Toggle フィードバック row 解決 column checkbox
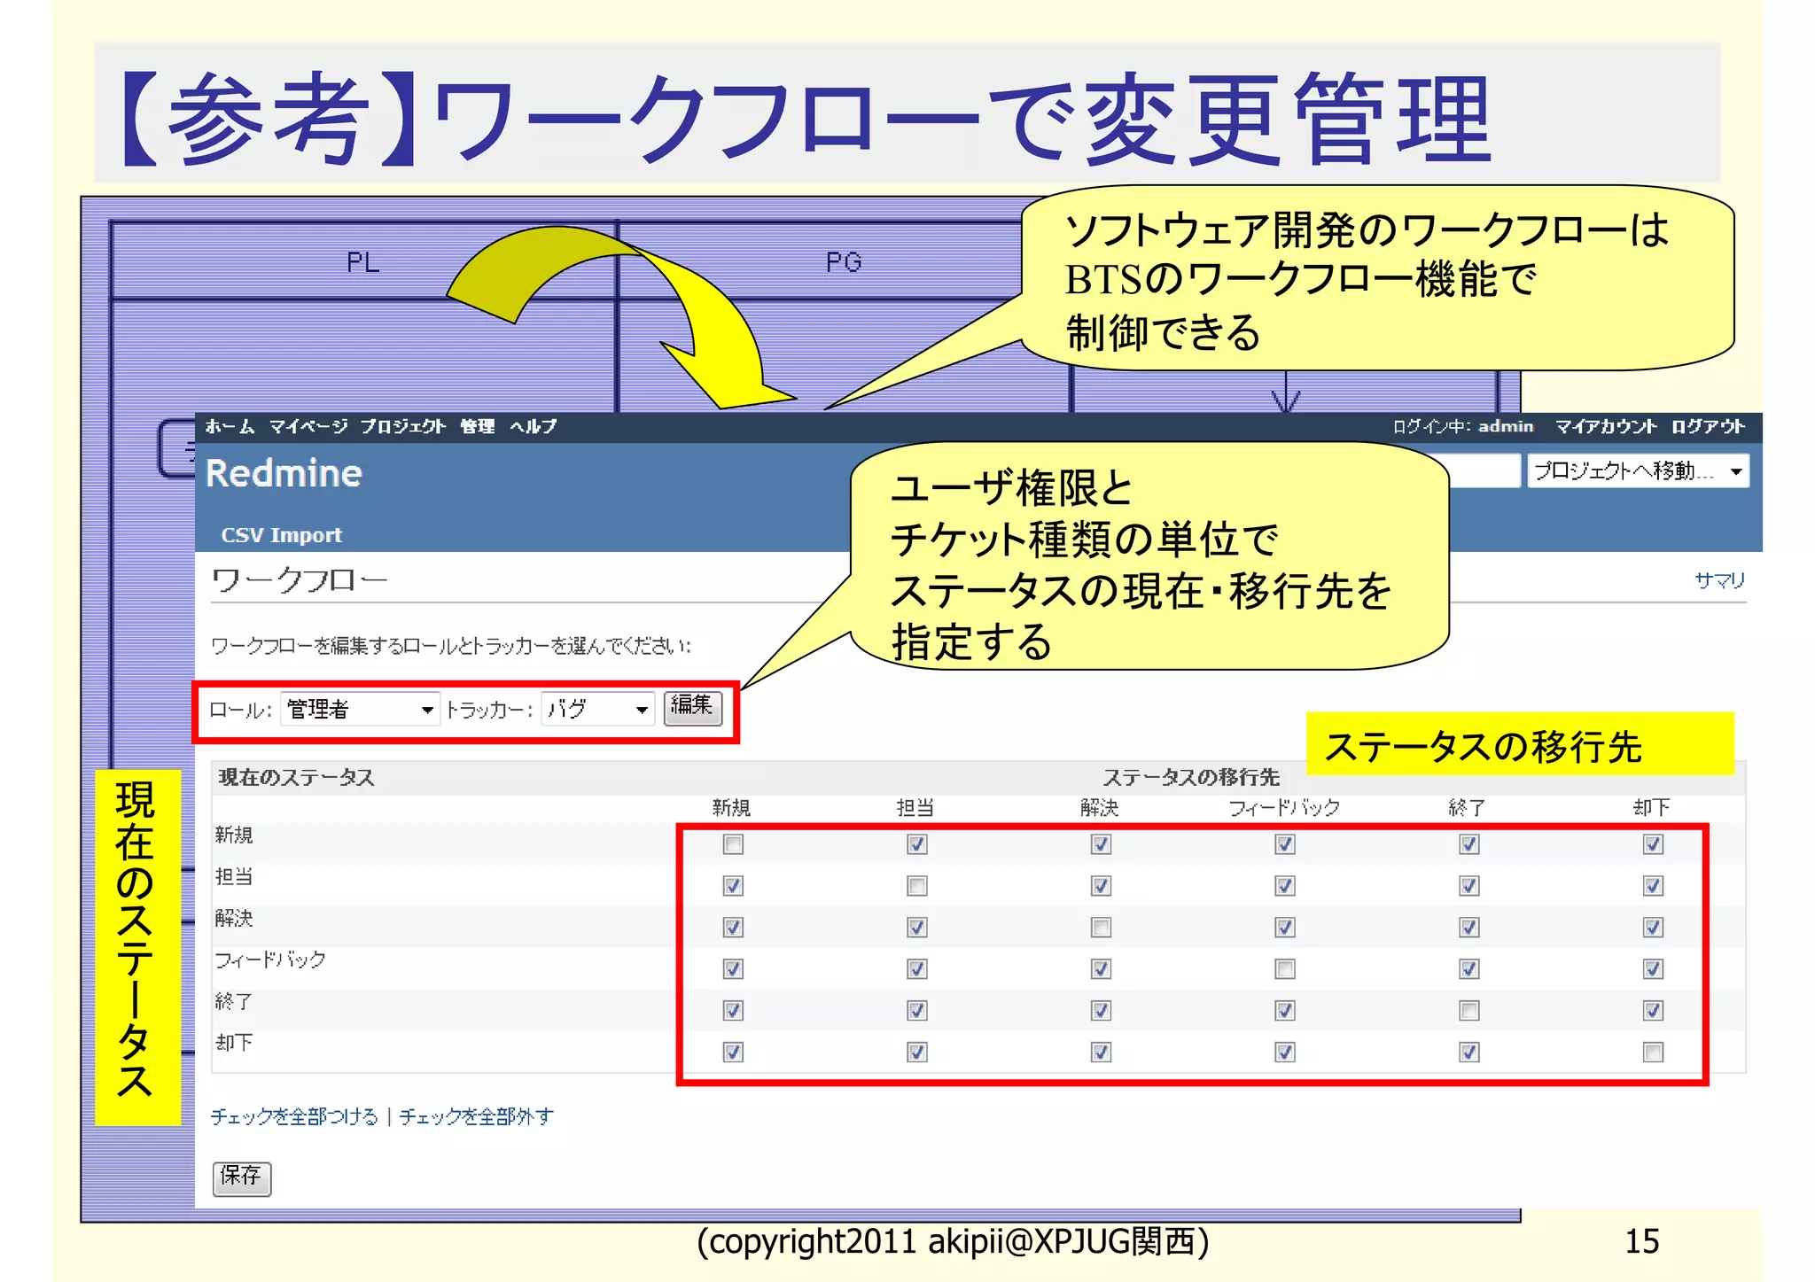1815x1282 pixels. [x=1101, y=969]
